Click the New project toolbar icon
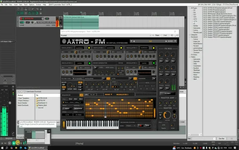Viewport: 239px width, 150px height. click(18, 9)
